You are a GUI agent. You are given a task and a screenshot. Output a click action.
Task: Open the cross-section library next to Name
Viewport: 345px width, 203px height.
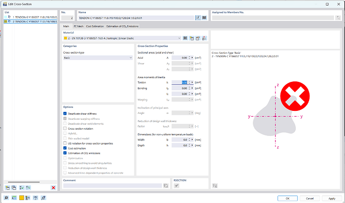click(x=205, y=18)
